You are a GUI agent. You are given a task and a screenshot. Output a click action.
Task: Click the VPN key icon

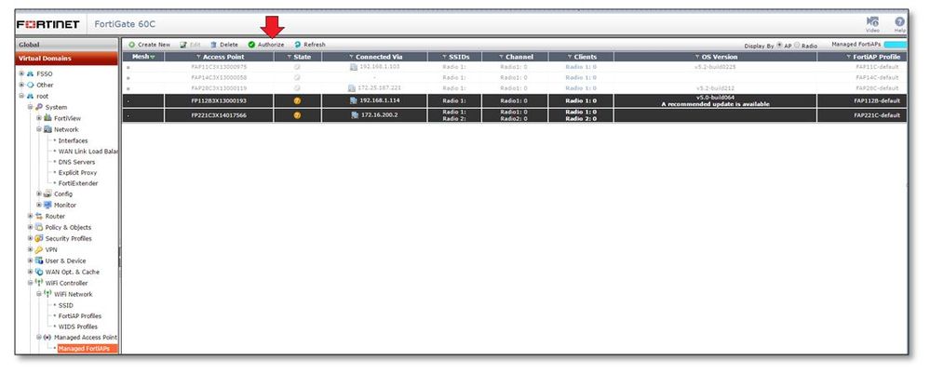pos(39,249)
